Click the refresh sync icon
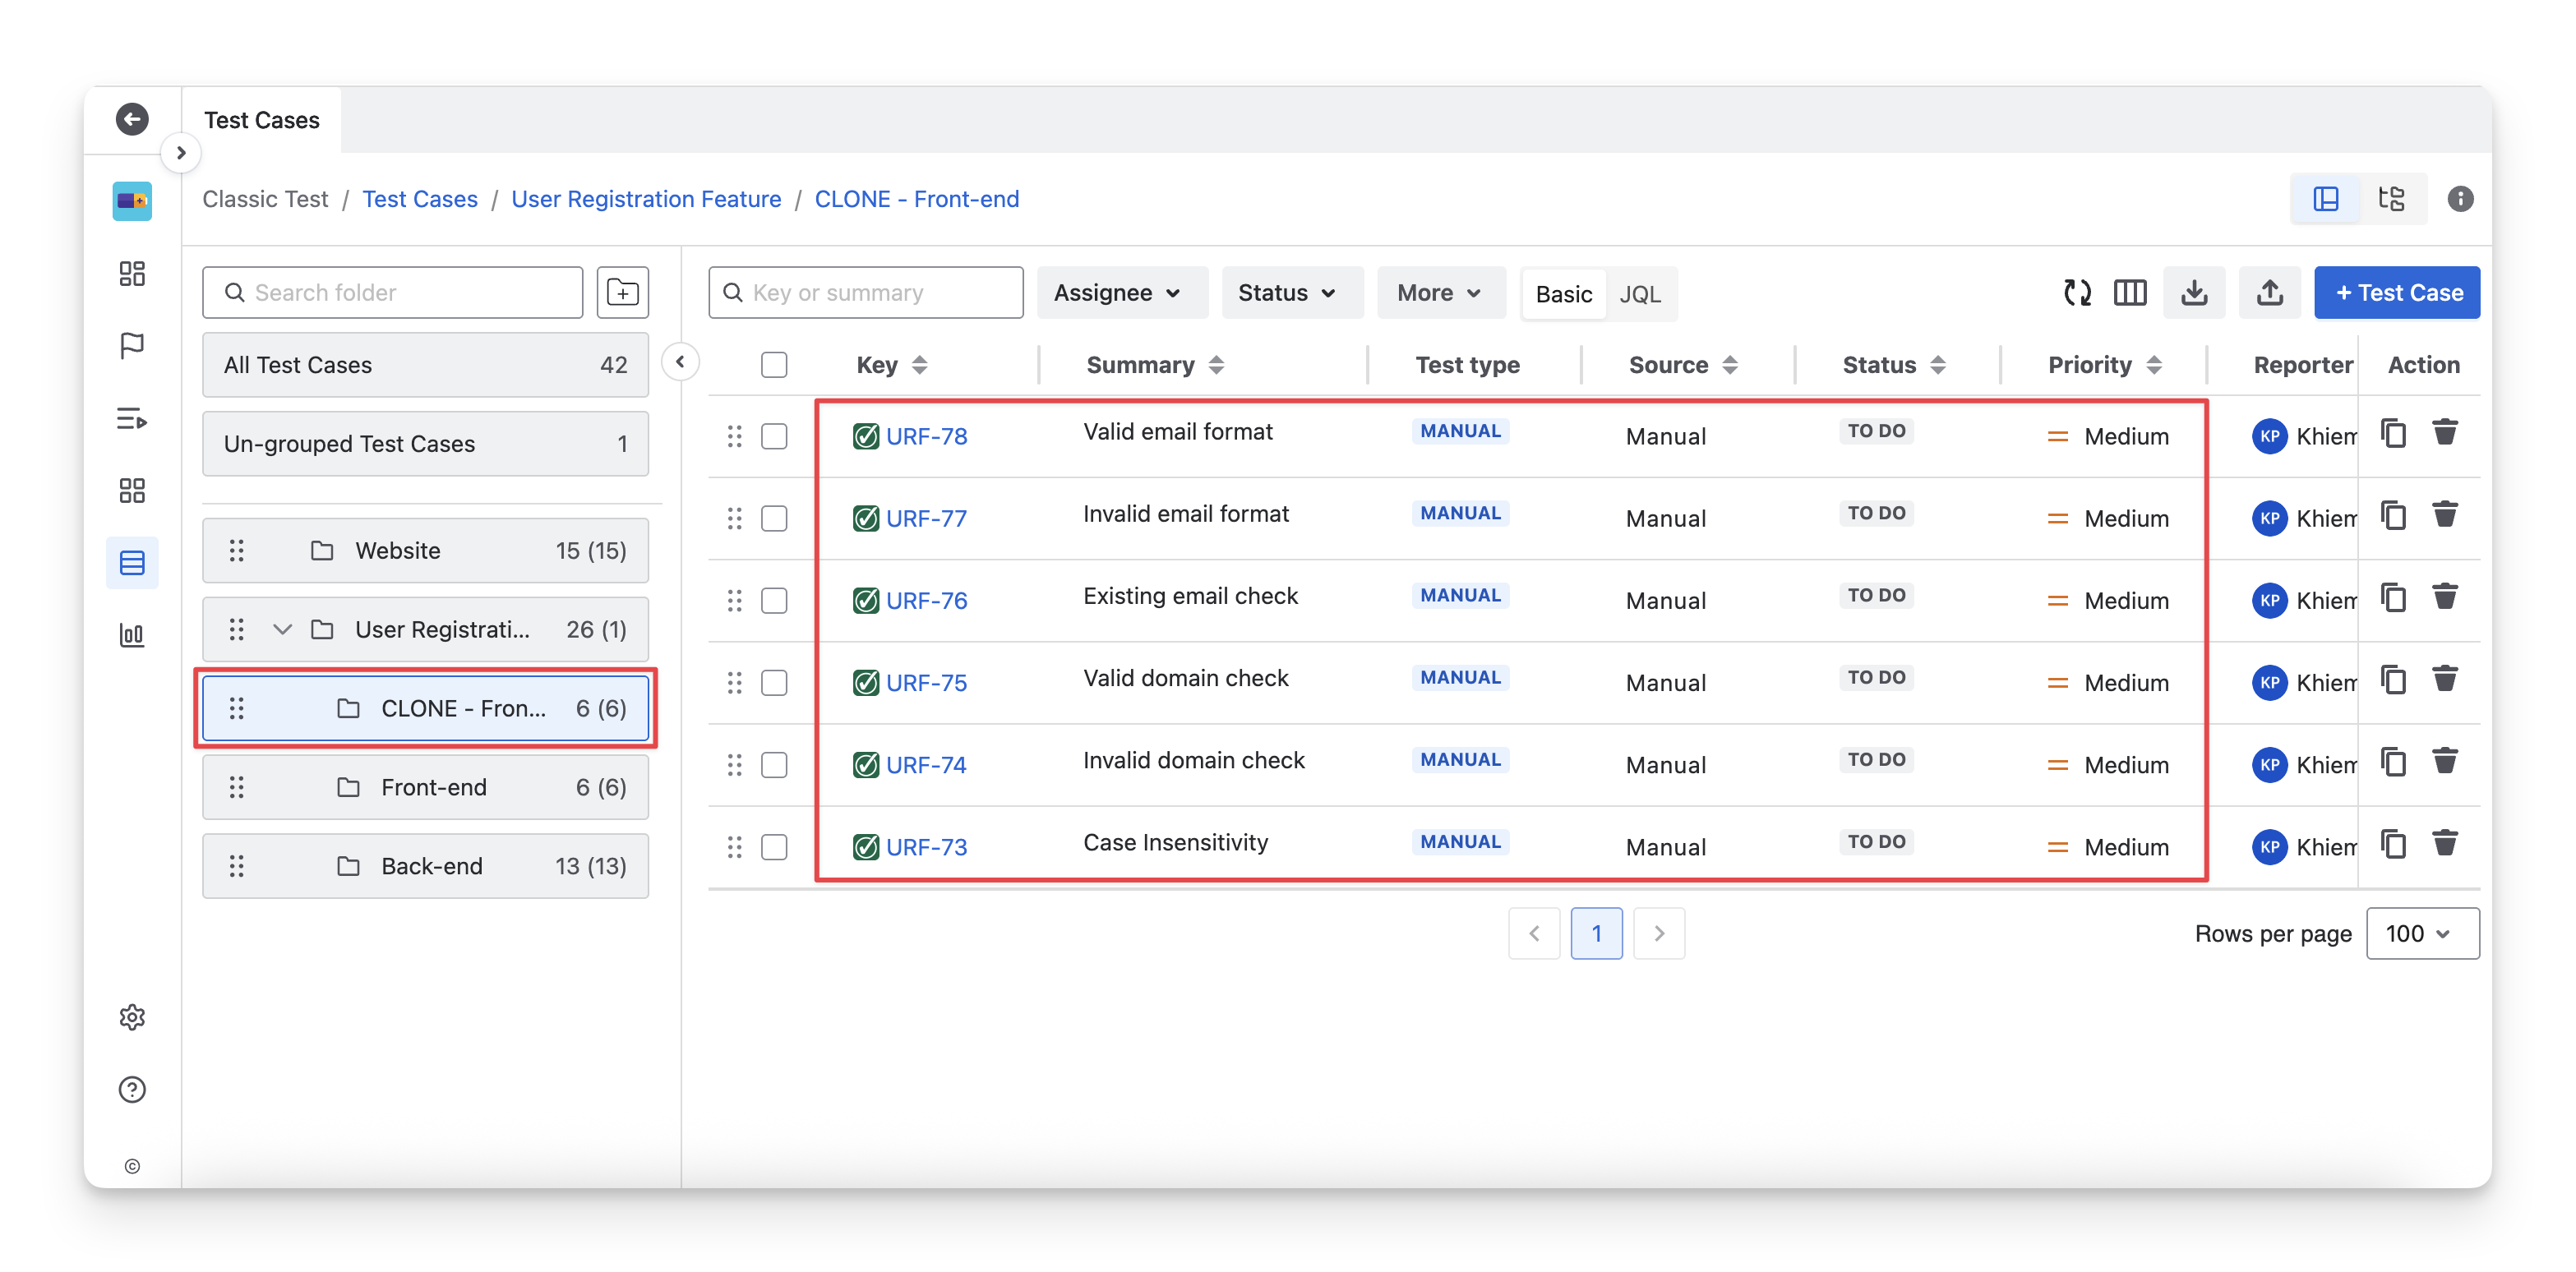2576x1272 pixels. pyautogui.click(x=2077, y=292)
